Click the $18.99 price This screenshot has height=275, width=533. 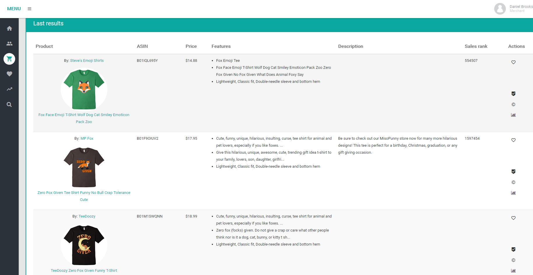(x=191, y=216)
